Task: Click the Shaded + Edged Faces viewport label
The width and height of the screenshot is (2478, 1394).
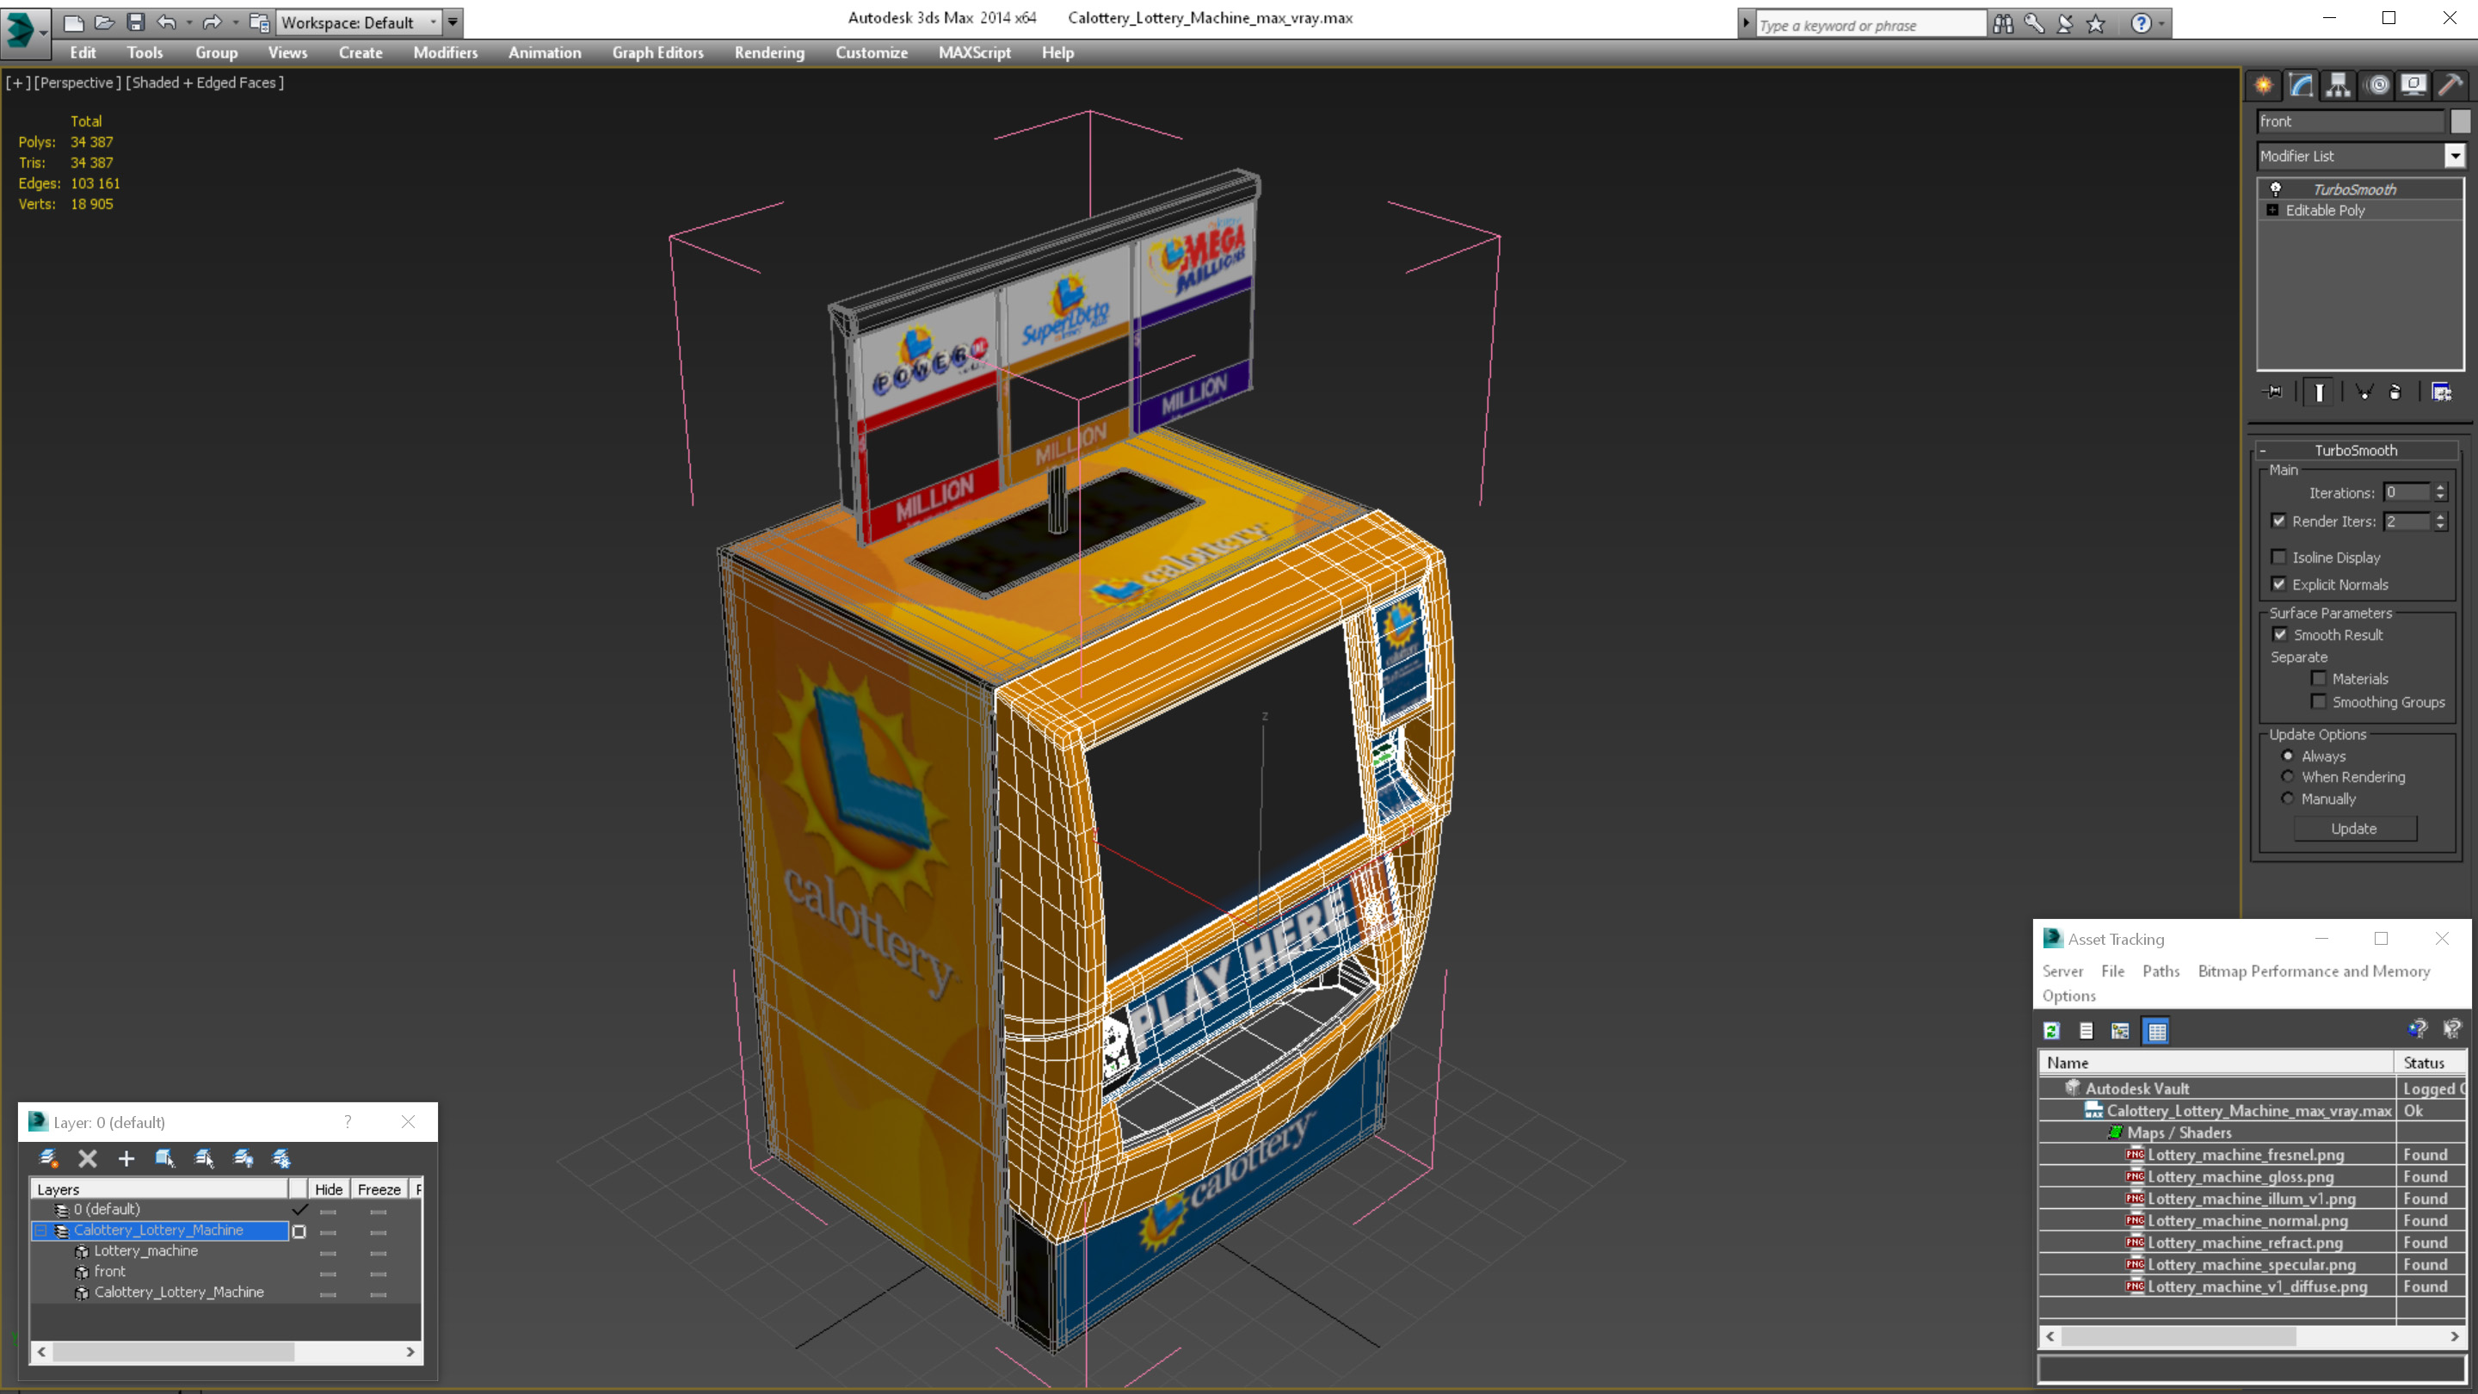Action: point(205,83)
